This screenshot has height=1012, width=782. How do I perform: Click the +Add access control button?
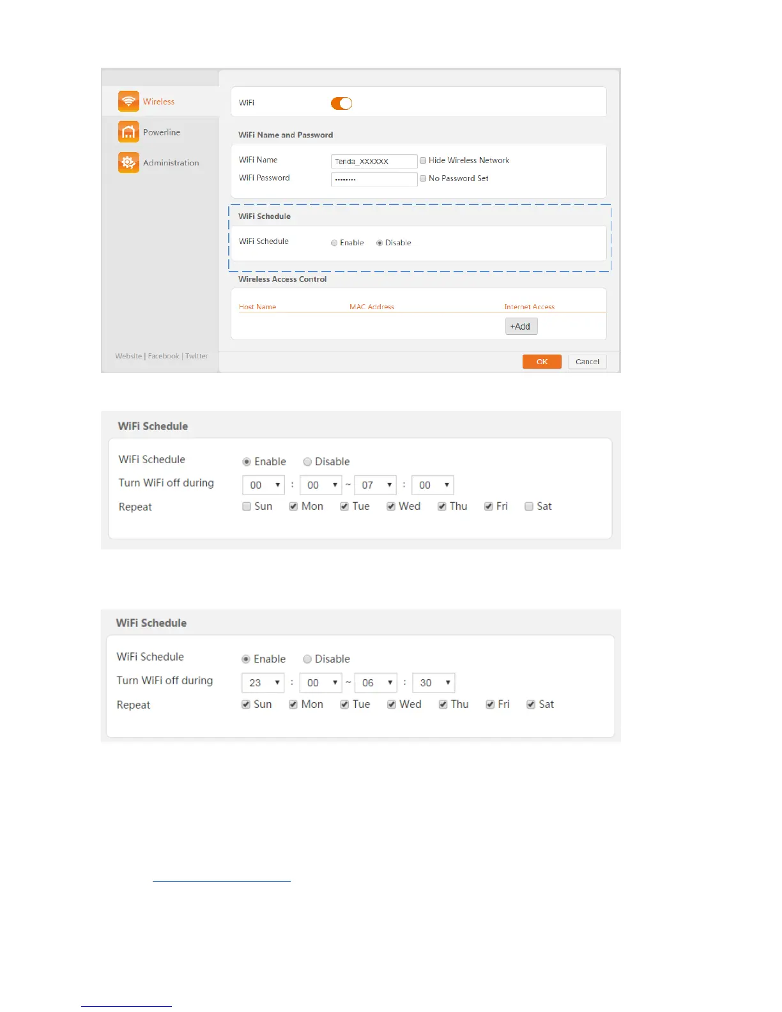[x=521, y=326]
